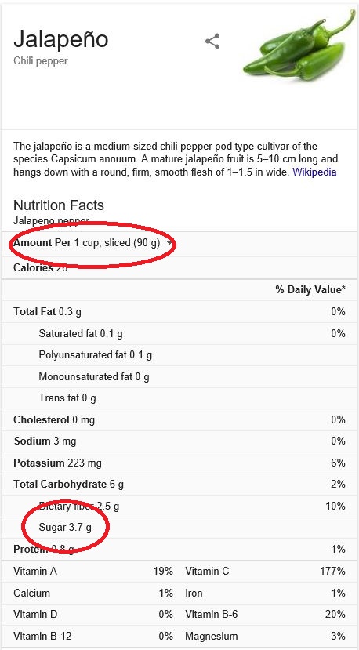Open the jalapeño peppers photo thumbnail
This screenshot has width=359, height=650.
point(299,45)
